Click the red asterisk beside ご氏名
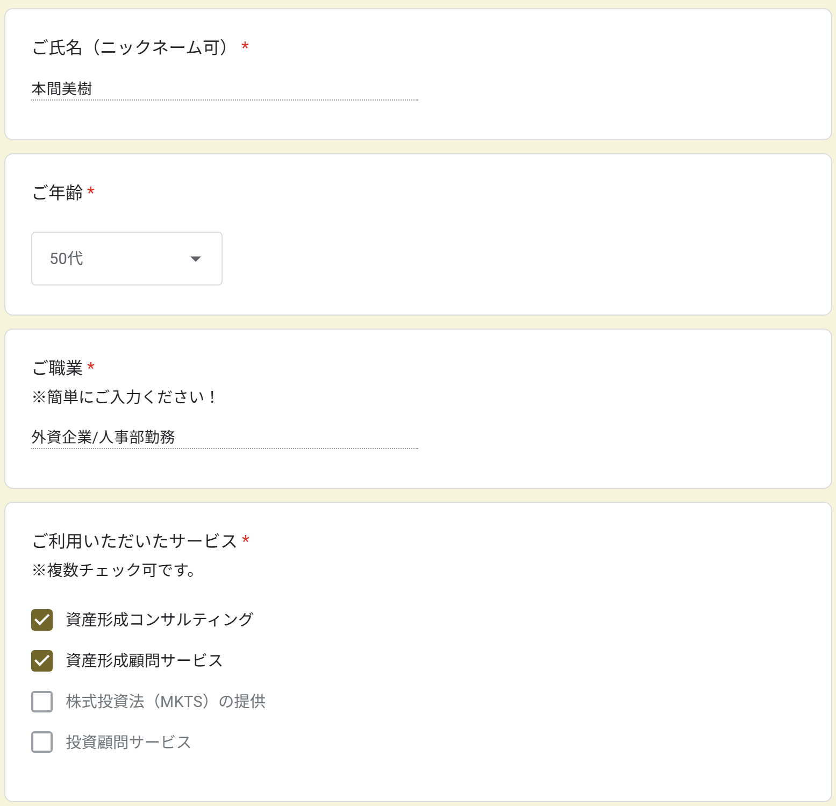The image size is (836, 806). click(245, 47)
